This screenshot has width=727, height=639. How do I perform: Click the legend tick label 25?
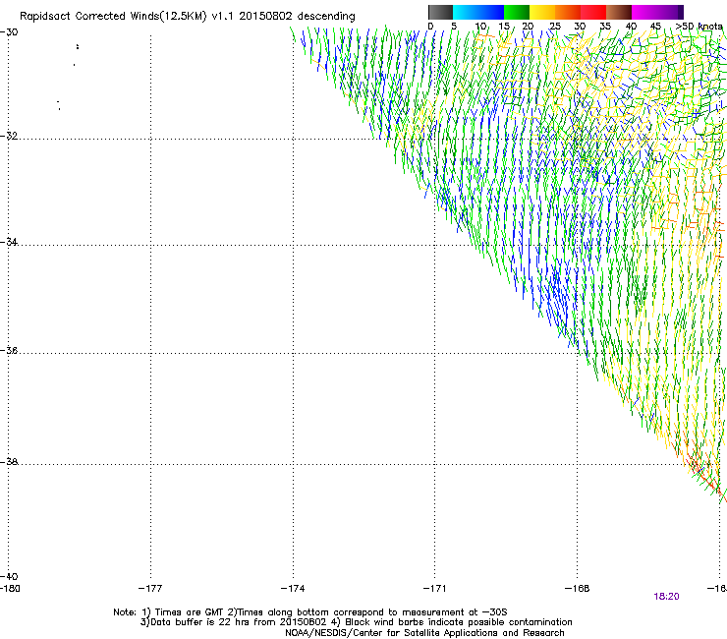[554, 27]
